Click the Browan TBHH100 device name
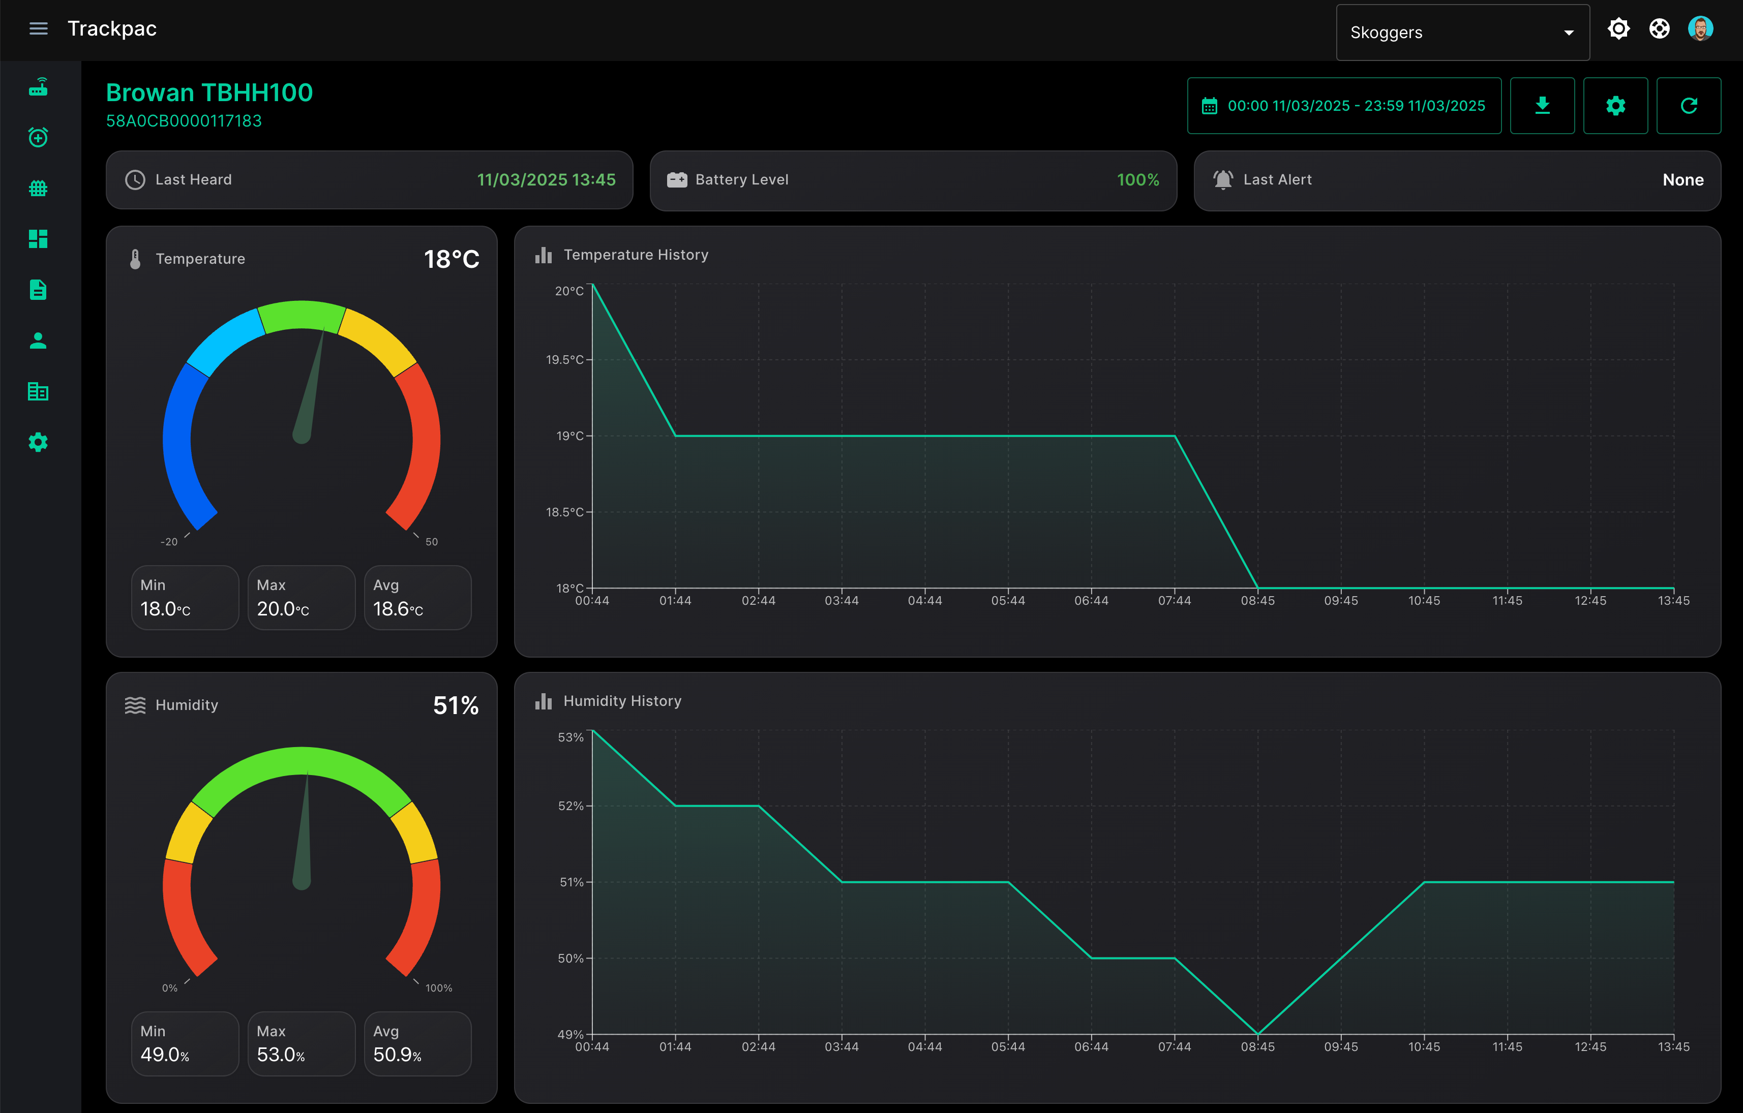This screenshot has height=1113, width=1743. coord(209,92)
